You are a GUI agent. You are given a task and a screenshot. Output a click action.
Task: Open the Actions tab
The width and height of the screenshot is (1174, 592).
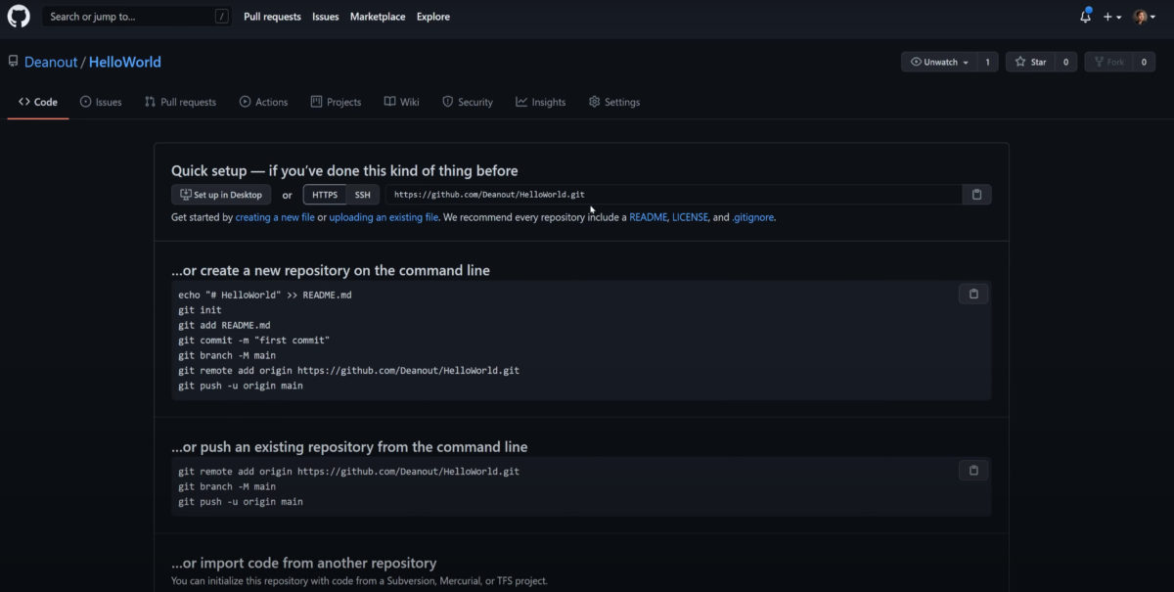(263, 102)
